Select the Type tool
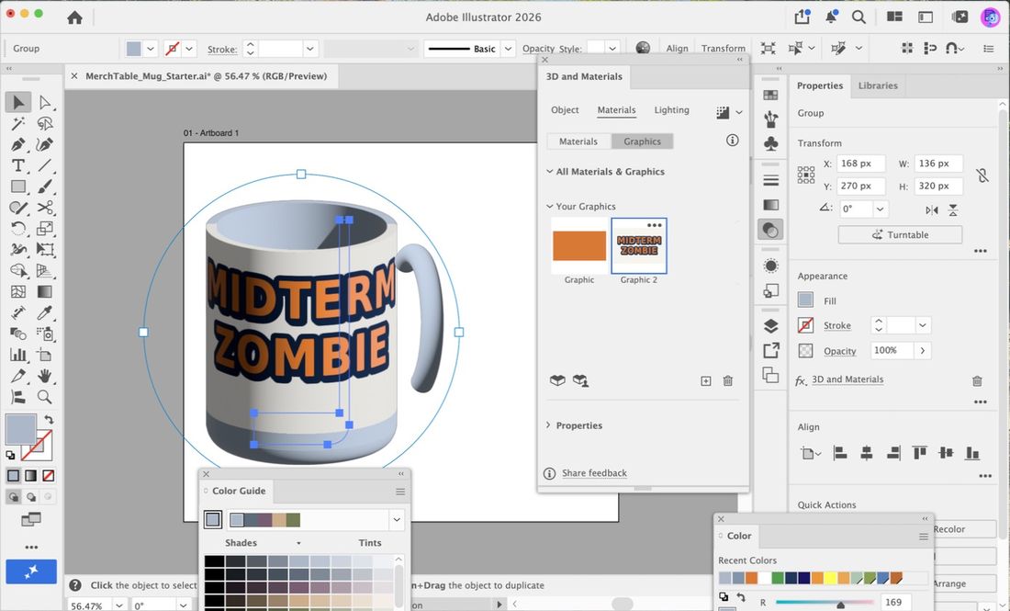1010x611 pixels. coord(18,165)
